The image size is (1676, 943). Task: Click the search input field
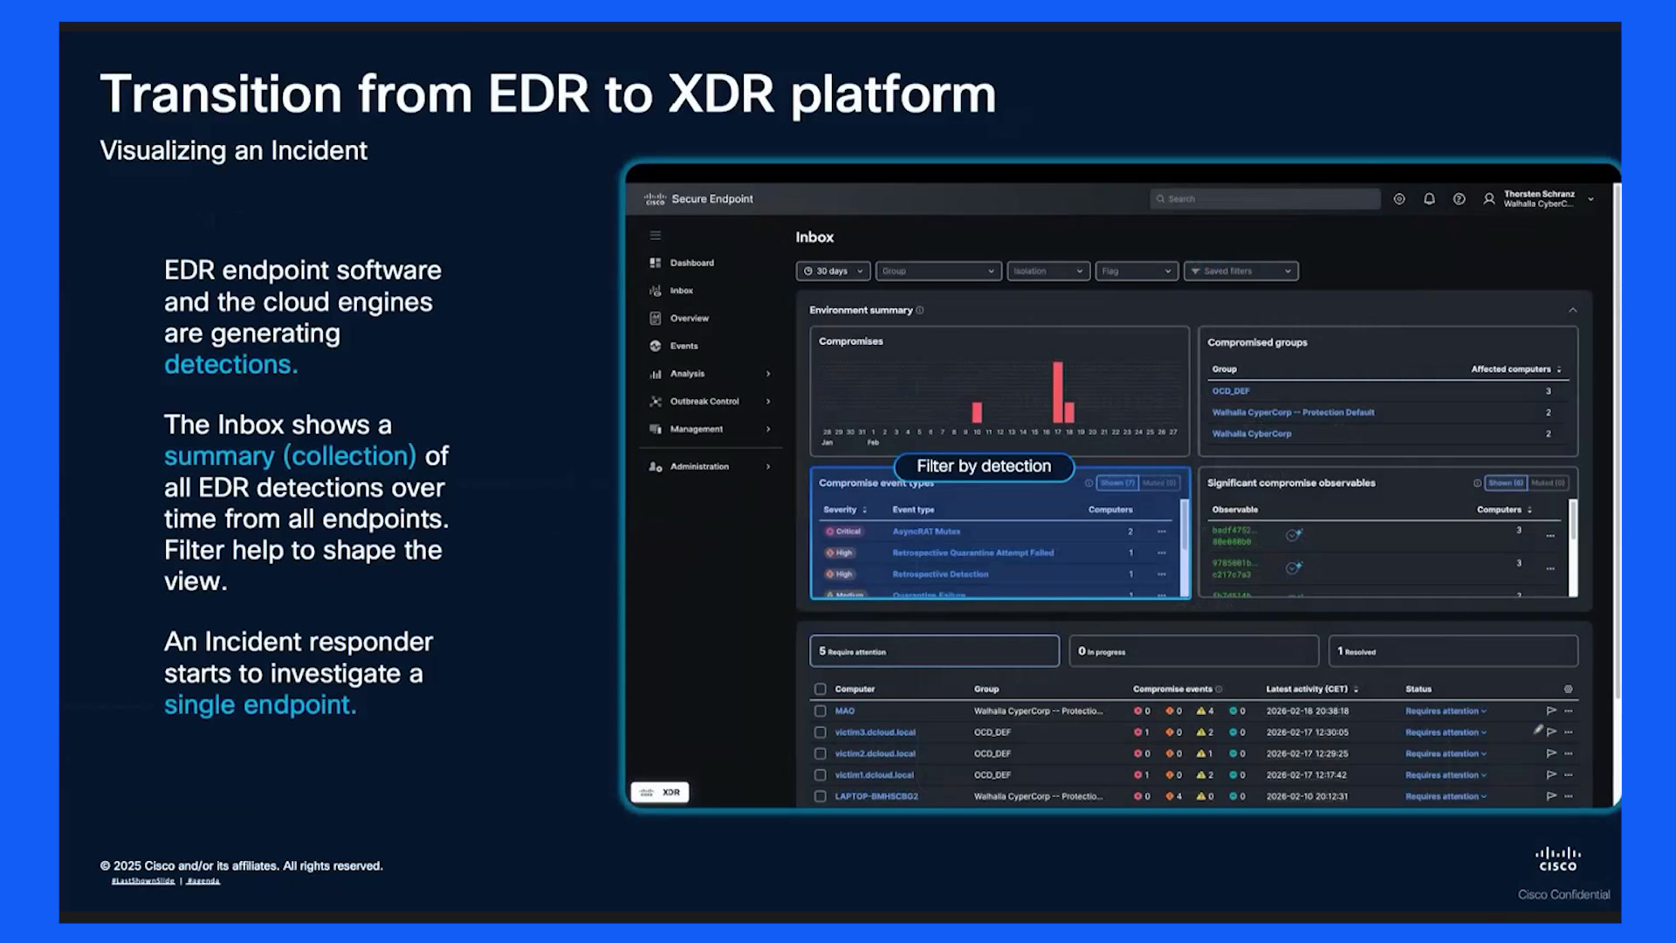(1265, 199)
